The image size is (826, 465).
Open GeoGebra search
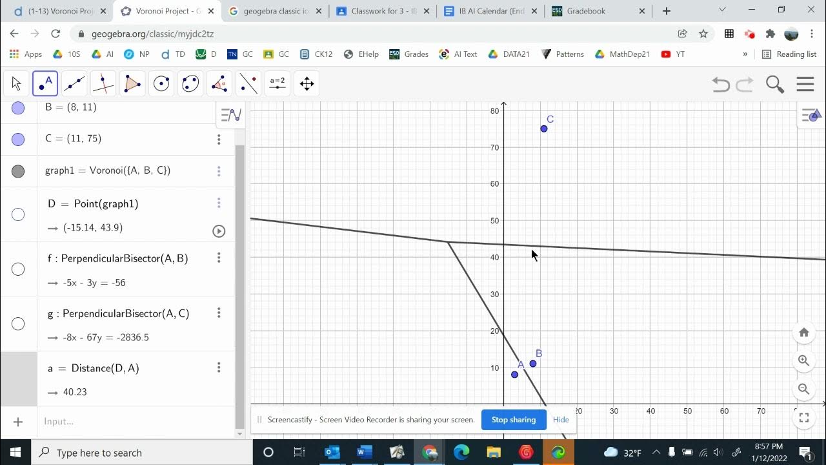(x=774, y=84)
